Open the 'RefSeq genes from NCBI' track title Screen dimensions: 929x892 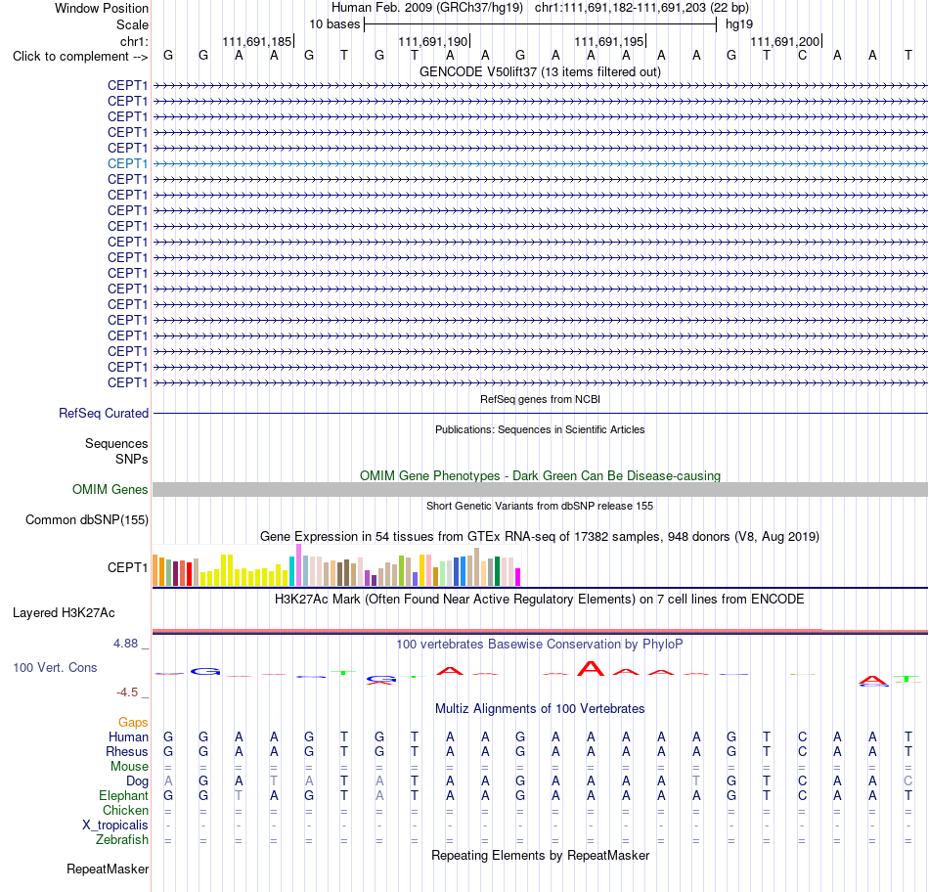coord(540,399)
